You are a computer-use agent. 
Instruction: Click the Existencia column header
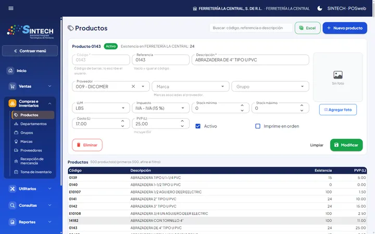click(323, 171)
